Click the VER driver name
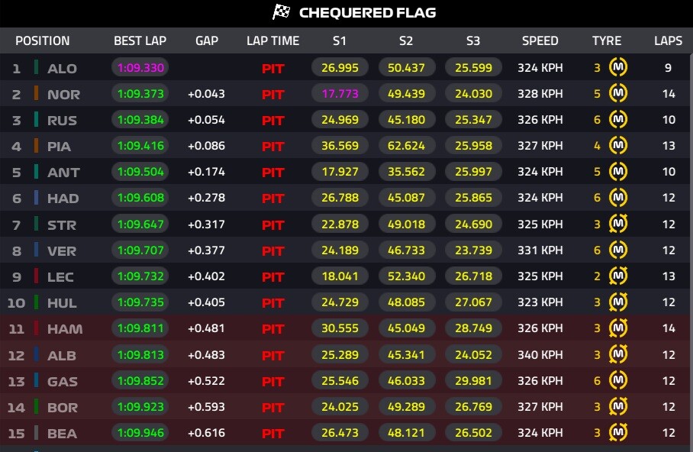The height and width of the screenshot is (452, 693). point(63,250)
